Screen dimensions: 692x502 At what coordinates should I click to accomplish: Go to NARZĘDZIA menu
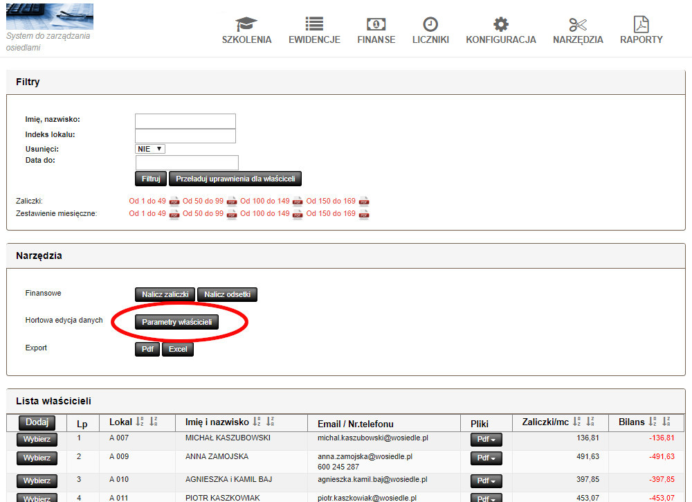coord(578,40)
